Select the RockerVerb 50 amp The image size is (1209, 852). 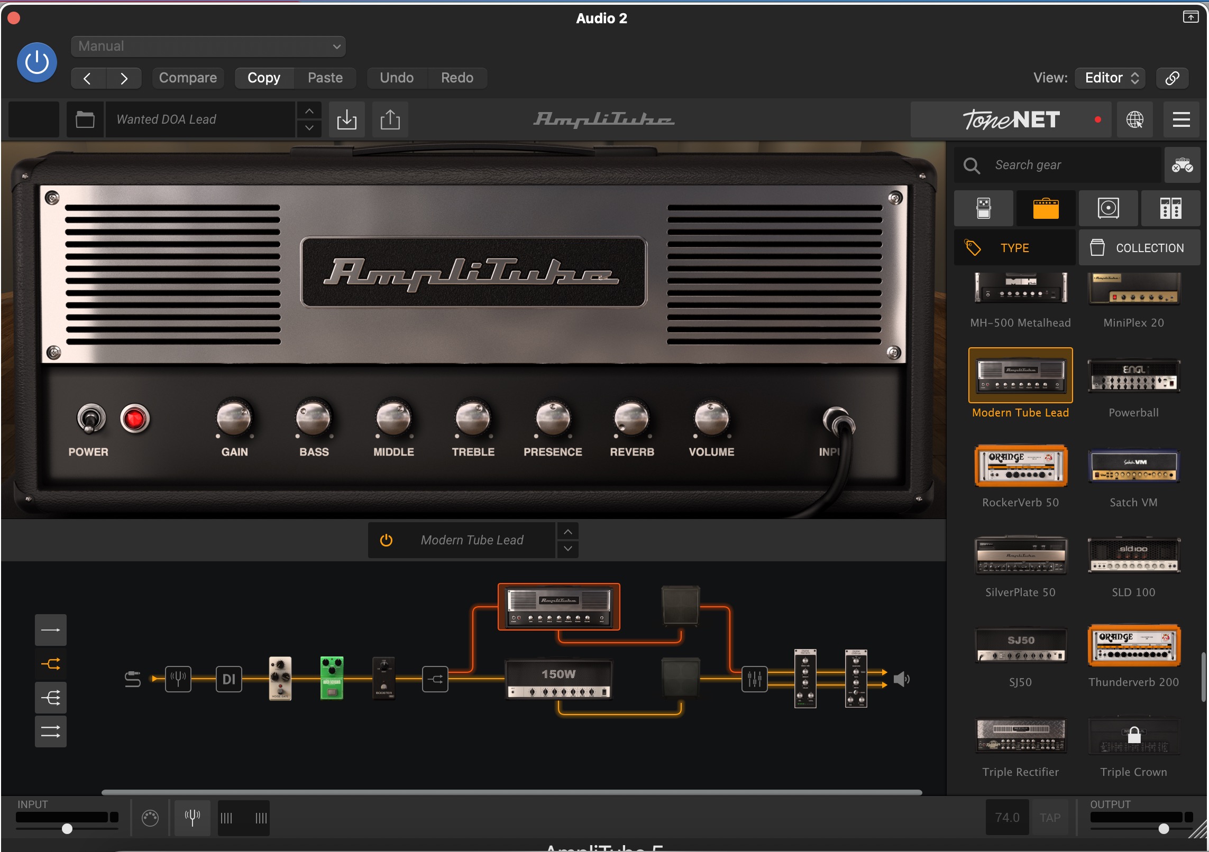coord(1021,466)
